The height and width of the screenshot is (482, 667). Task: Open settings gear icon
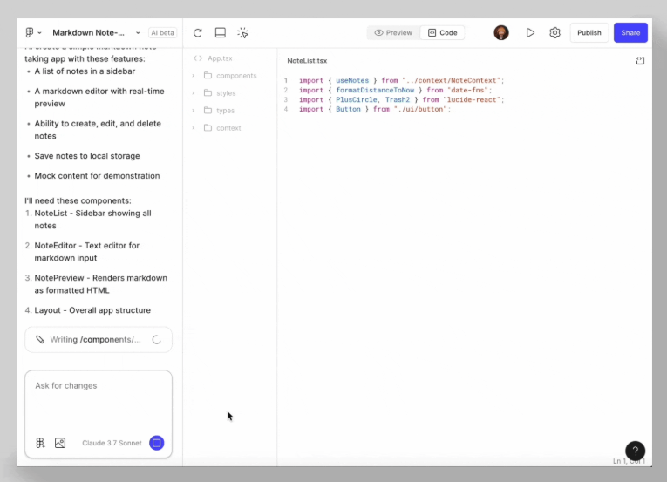[555, 33]
